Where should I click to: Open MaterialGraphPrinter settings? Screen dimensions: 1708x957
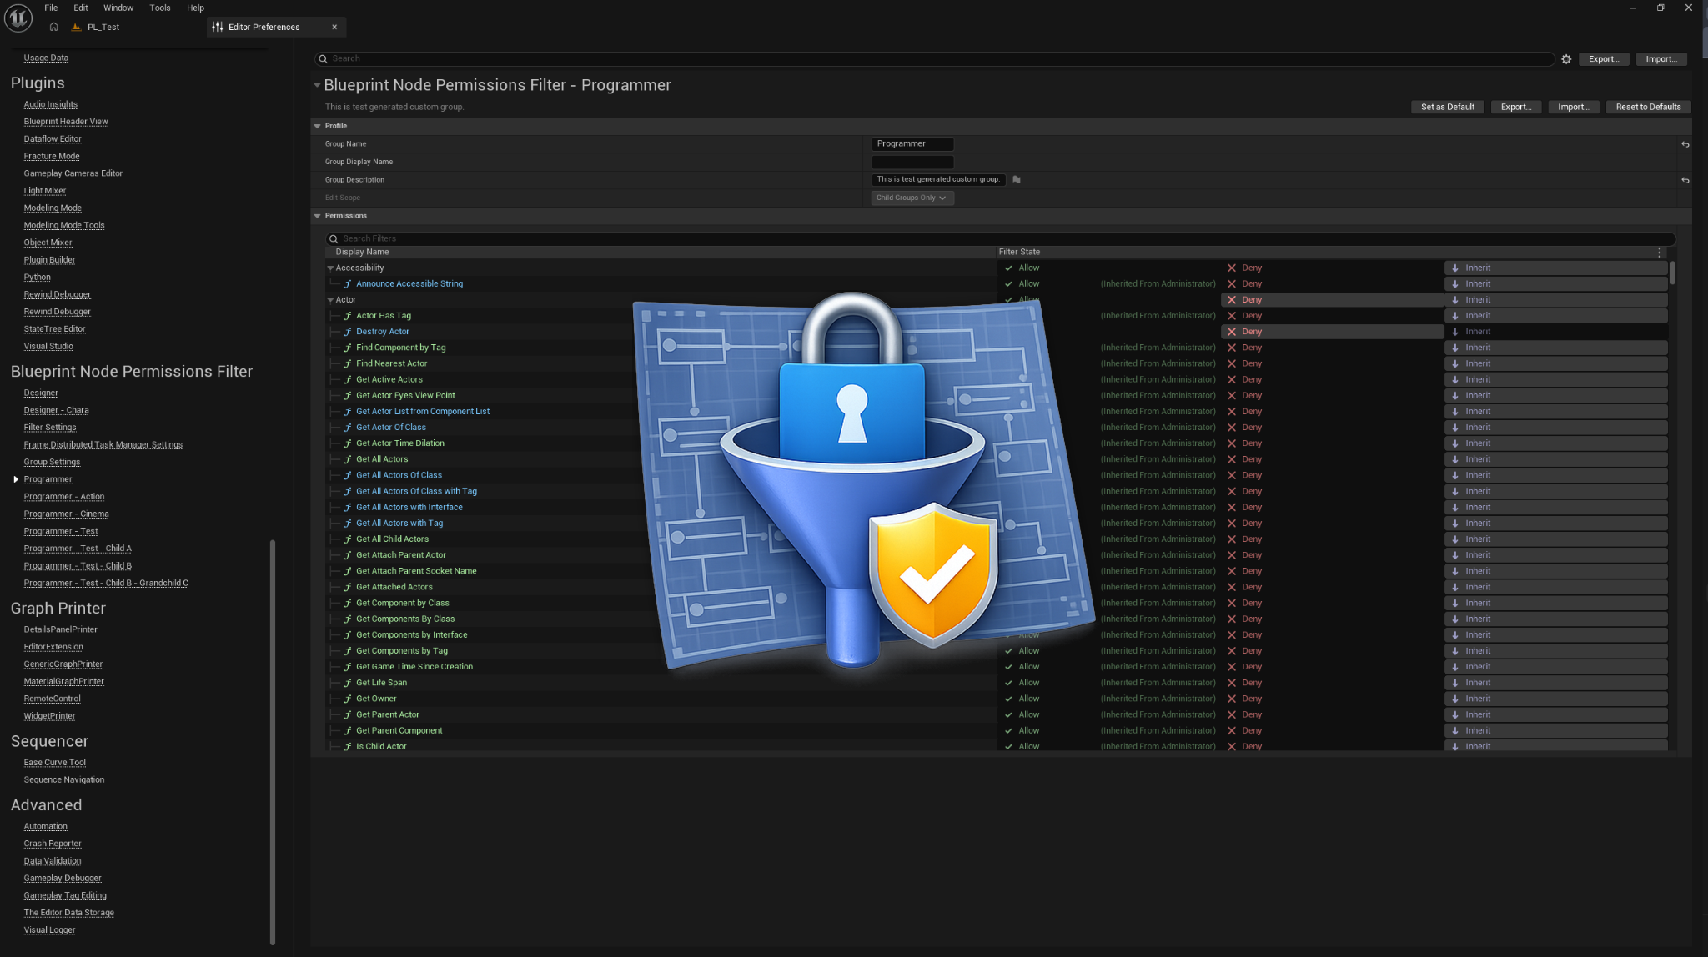[63, 682]
